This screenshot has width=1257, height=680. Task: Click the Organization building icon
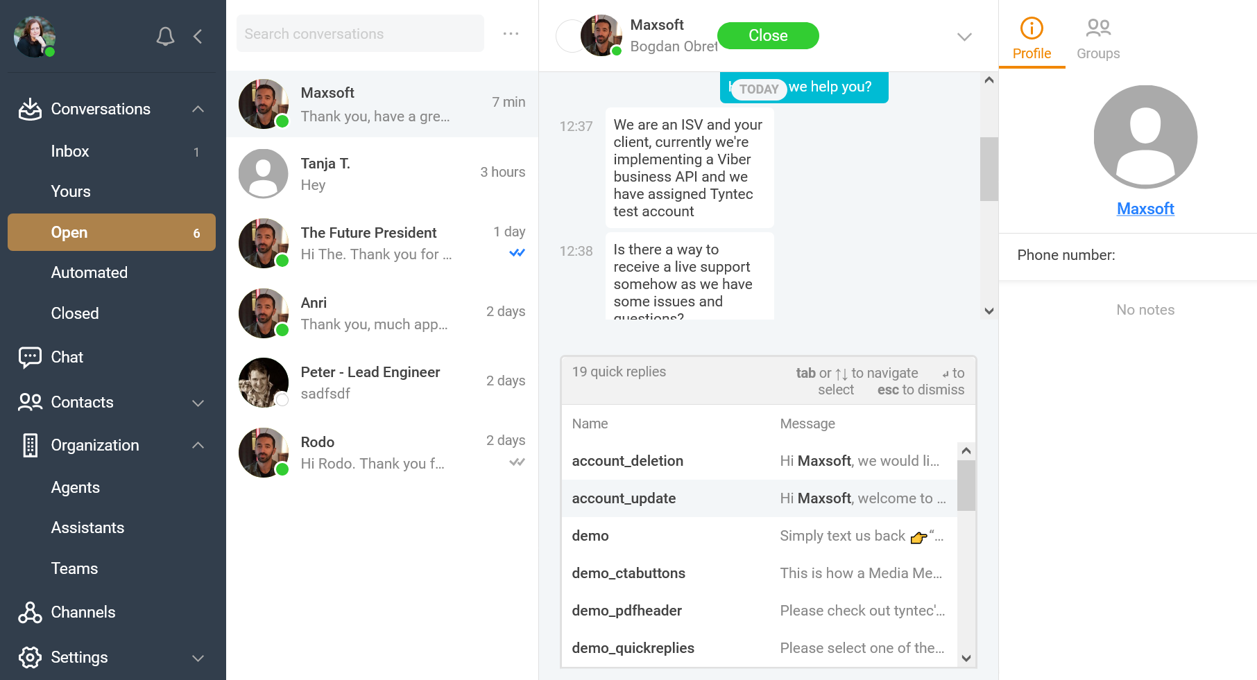tap(30, 445)
